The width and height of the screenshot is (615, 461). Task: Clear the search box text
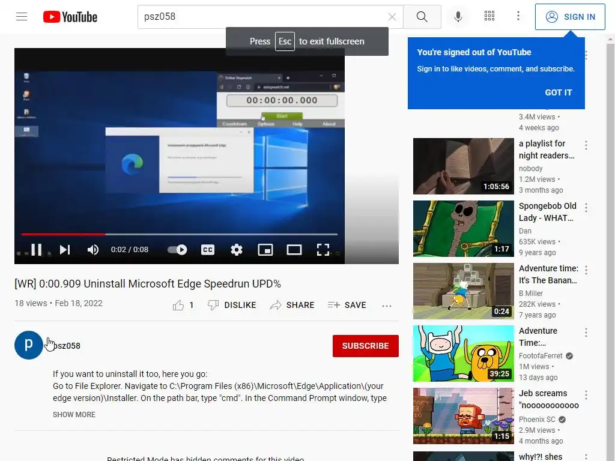click(392, 16)
